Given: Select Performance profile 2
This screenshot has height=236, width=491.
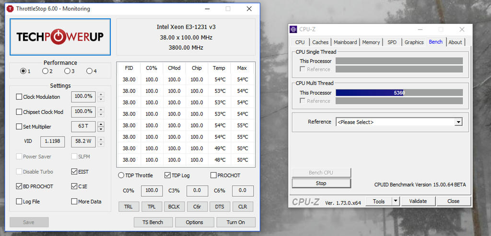Looking at the screenshot, I should coord(45,71).
